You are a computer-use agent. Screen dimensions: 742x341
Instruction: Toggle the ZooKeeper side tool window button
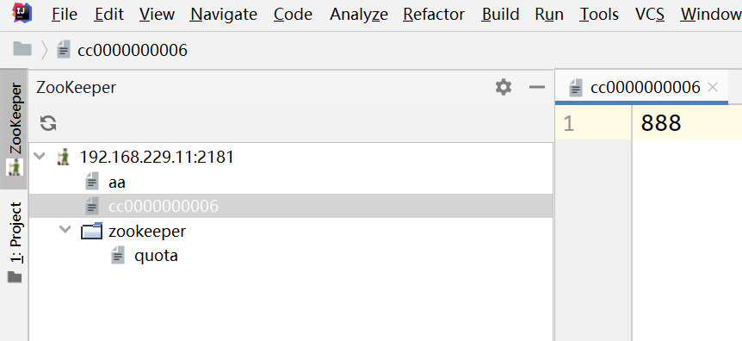(x=15, y=129)
